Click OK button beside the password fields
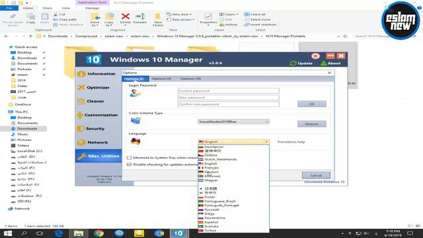 click(x=311, y=104)
